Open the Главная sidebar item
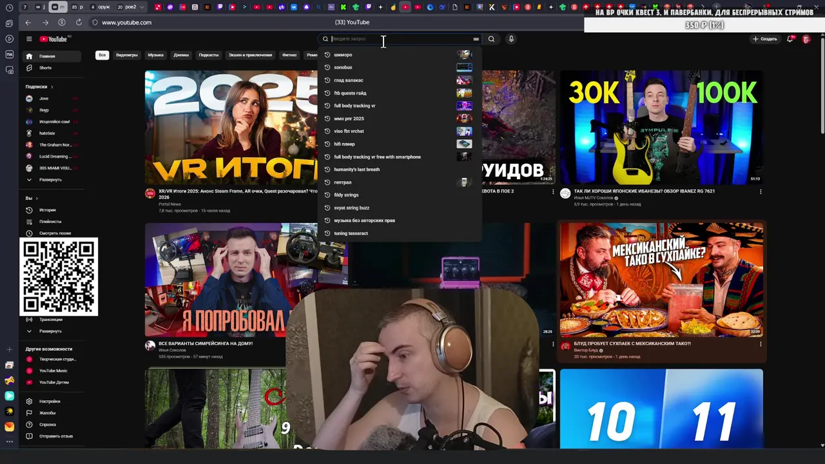This screenshot has height=464, width=825. point(52,57)
